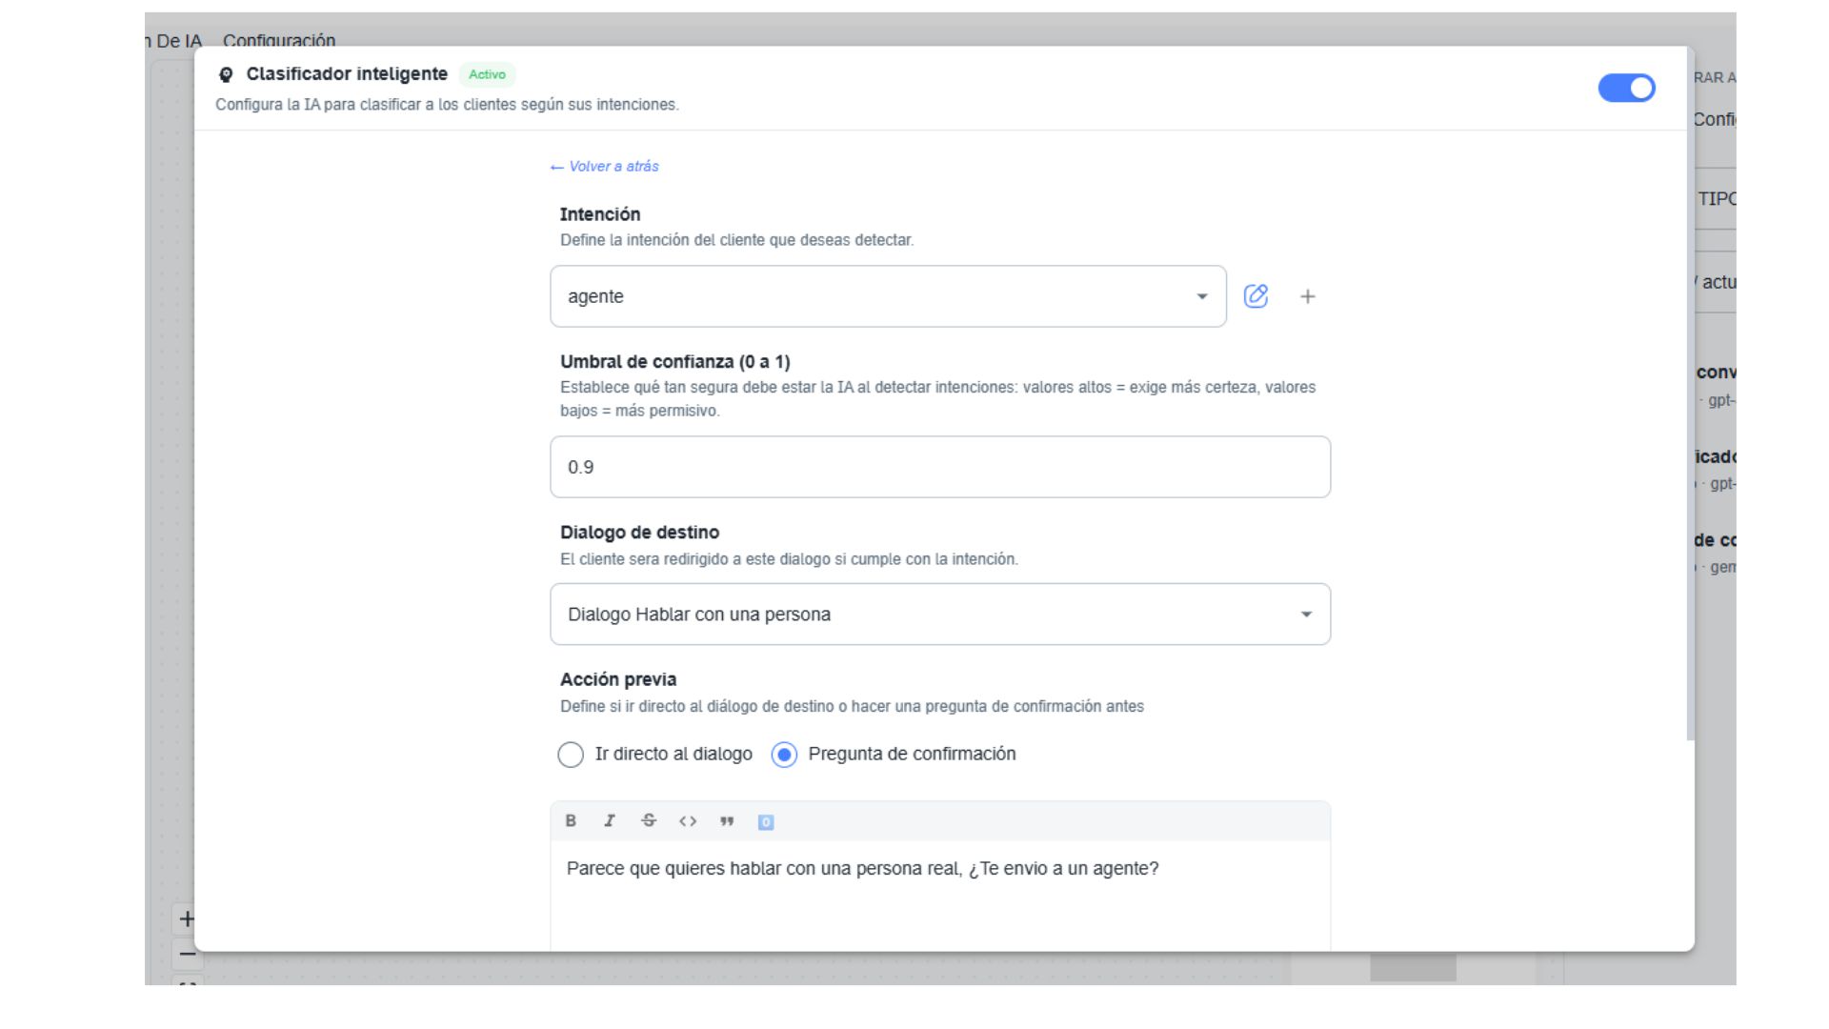The width and height of the screenshot is (1829, 1029).
Task: Insert code formatting with angle brackets icon
Action: pos(688,821)
